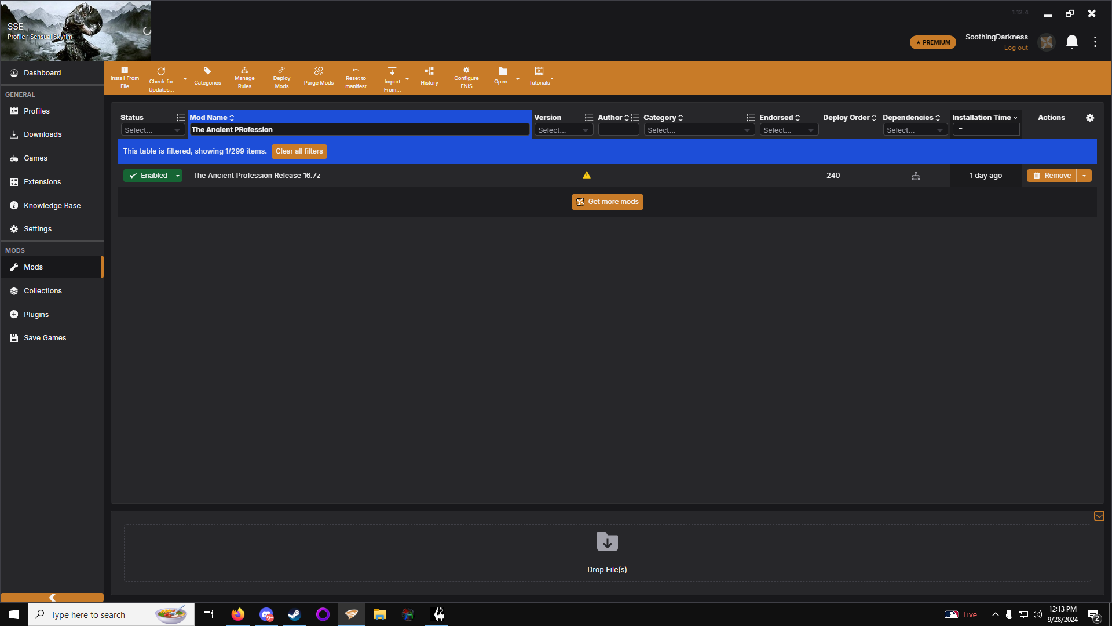Click the Drop File(s) area
The height and width of the screenshot is (626, 1112).
pyautogui.click(x=607, y=553)
